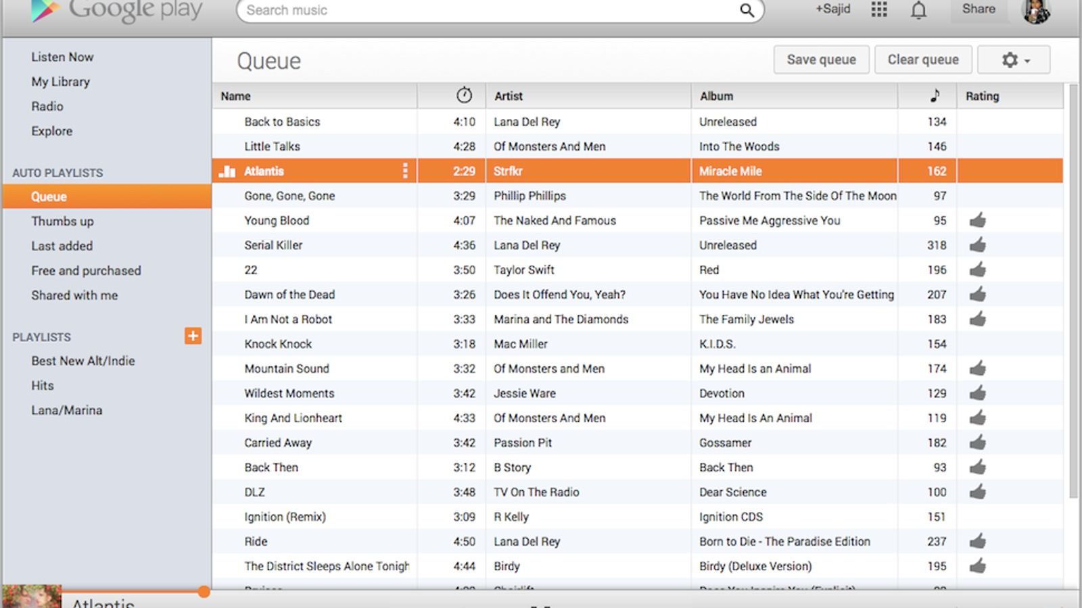Toggle thumbs up on Wildest Moments

[977, 393]
